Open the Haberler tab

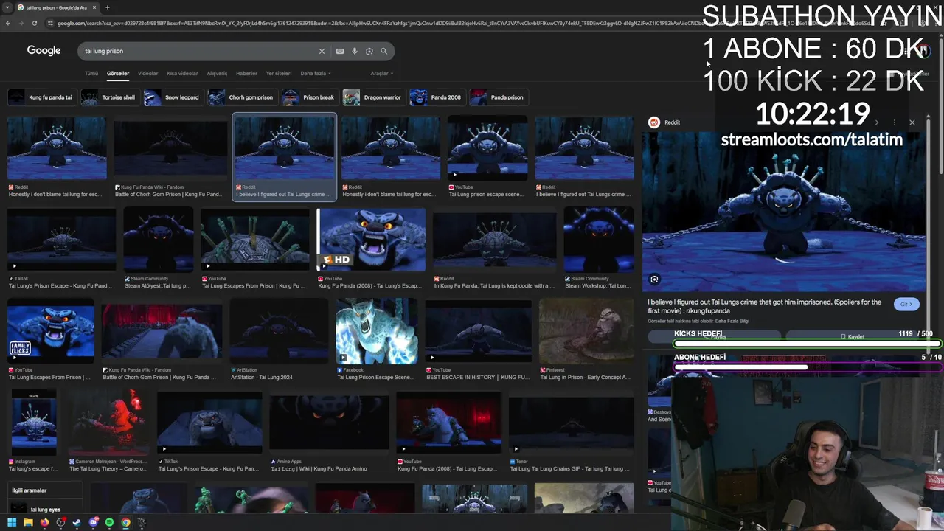[x=246, y=73]
